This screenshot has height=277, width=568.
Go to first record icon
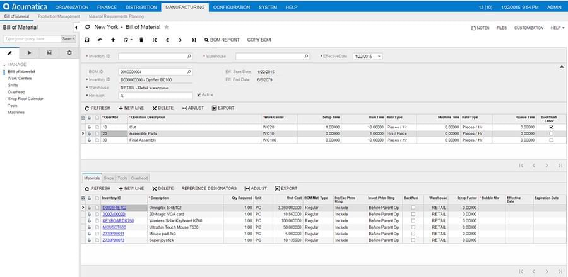[155, 40]
